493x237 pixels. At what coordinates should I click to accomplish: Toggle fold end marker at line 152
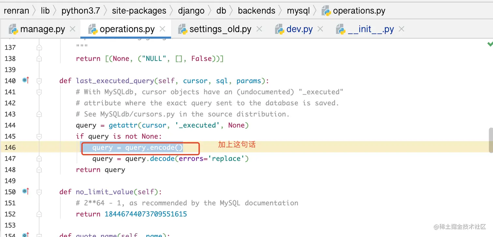tap(39, 214)
